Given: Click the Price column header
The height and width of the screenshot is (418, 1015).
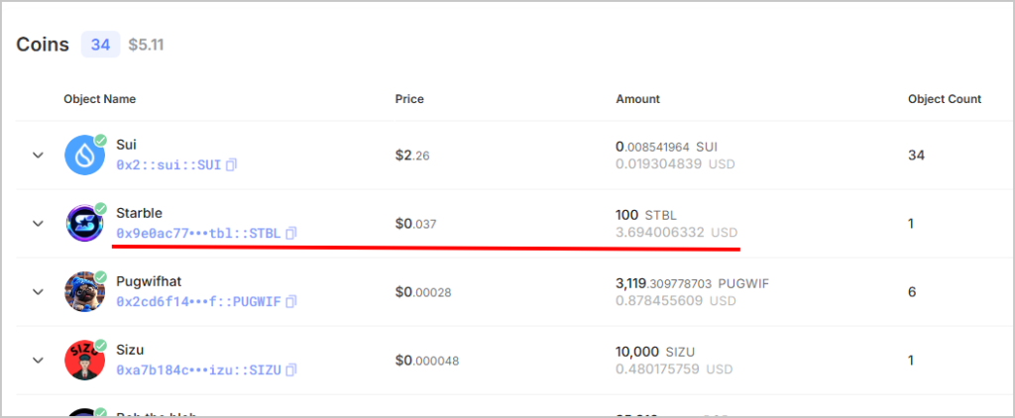Looking at the screenshot, I should point(409,99).
